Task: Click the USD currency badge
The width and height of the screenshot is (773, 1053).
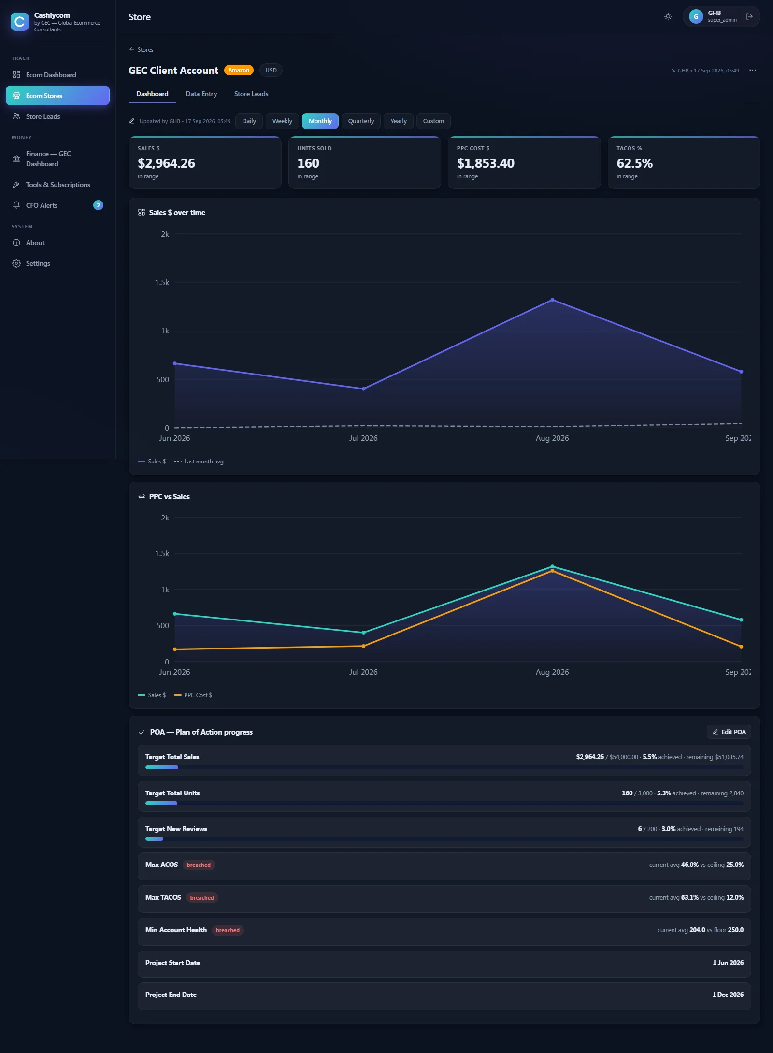Action: pyautogui.click(x=271, y=70)
